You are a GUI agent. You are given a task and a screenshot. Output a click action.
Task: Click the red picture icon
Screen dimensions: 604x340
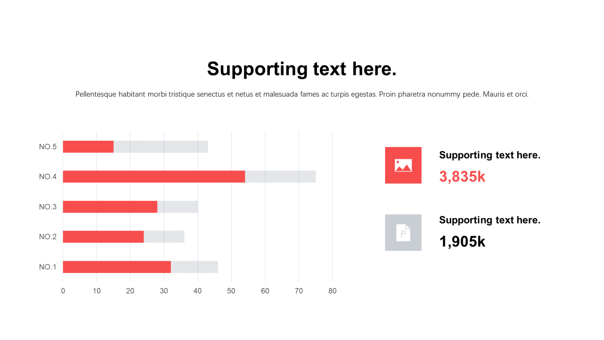403,165
